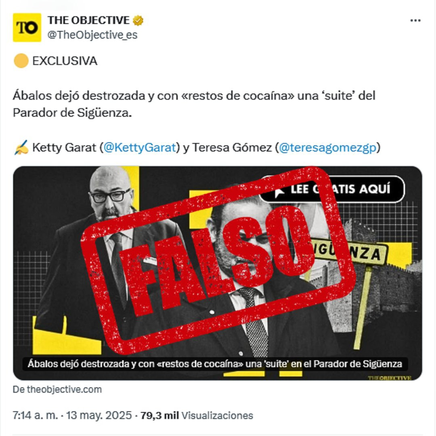Click the article headline caption overlay
Screen dimensions: 436x436
coord(215,364)
